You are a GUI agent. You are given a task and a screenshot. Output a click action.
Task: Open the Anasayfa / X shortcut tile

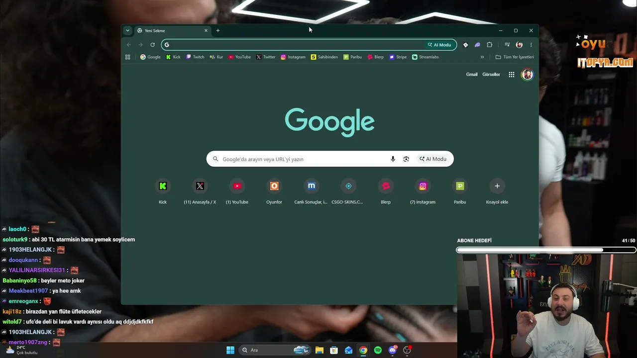point(200,191)
